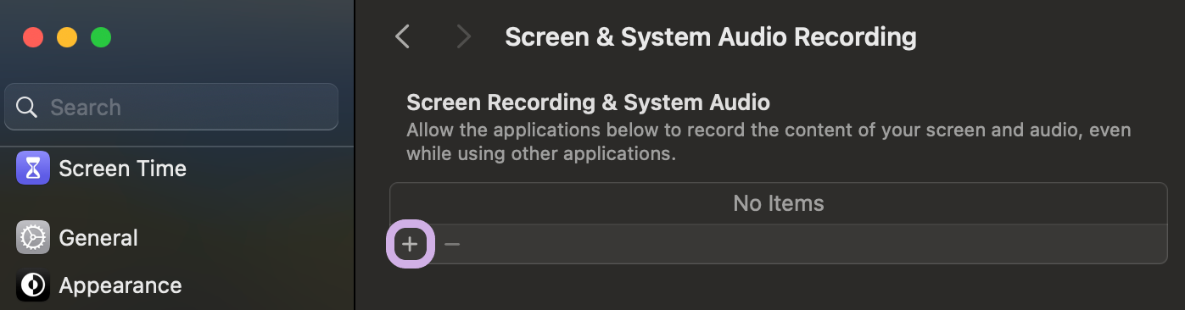Click the Appearance half-circle icon
This screenshot has width=1185, height=310.
(33, 285)
